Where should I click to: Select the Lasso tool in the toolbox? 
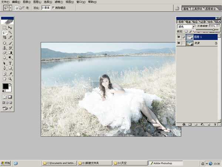[4, 33]
